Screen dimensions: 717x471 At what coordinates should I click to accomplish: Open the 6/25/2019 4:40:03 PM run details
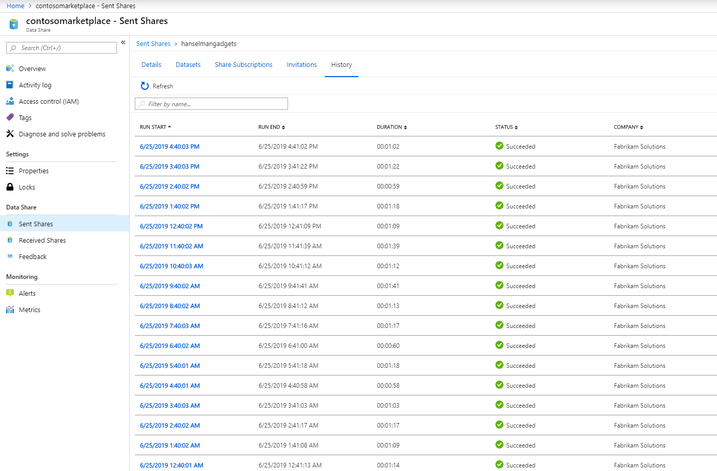pyautogui.click(x=170, y=146)
